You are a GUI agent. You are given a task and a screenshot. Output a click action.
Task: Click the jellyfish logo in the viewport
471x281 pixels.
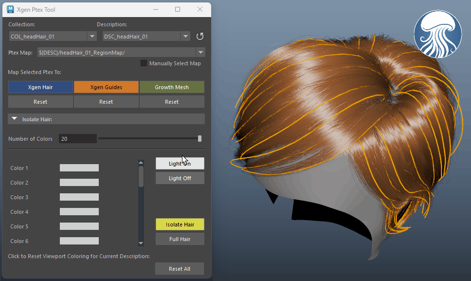point(437,34)
